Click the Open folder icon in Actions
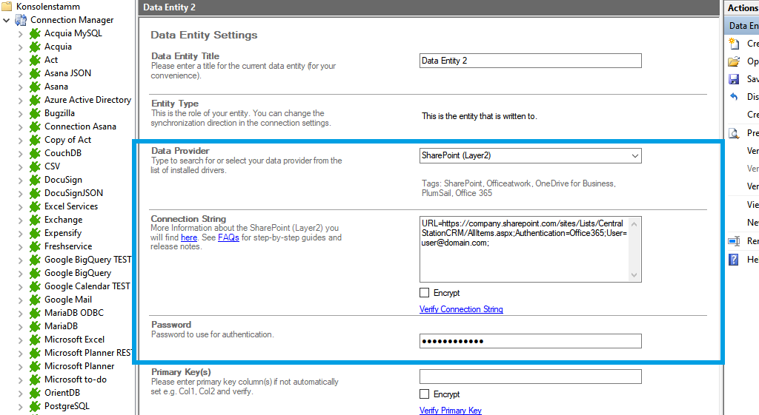The image size is (759, 415). [734, 61]
